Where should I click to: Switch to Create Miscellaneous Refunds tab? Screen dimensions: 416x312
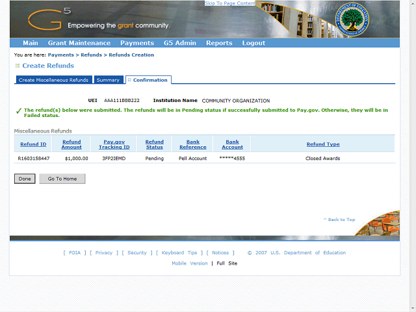pos(53,80)
